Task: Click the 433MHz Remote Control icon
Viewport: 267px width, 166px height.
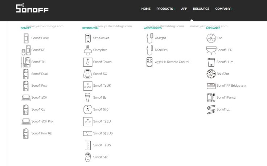Action: pyautogui.click(x=149, y=62)
